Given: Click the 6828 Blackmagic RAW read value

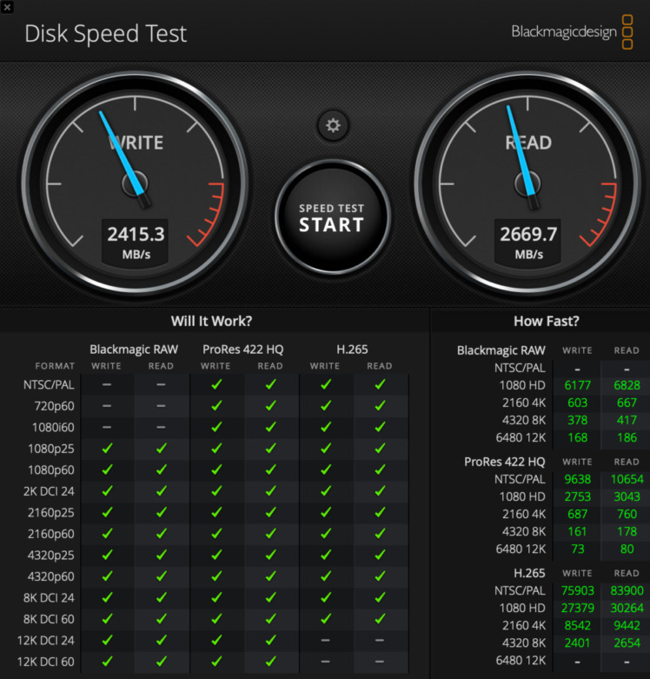Looking at the screenshot, I should point(627,385).
